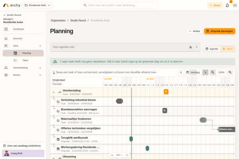This screenshot has width=239, height=159.
Task: Open Taken in the sidebar
Action: pyautogui.click(x=23, y=60)
